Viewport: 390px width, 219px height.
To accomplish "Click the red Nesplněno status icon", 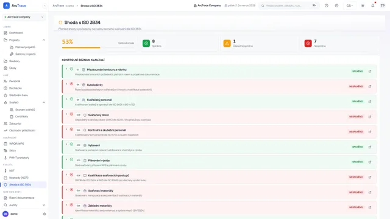I will coord(308,43).
